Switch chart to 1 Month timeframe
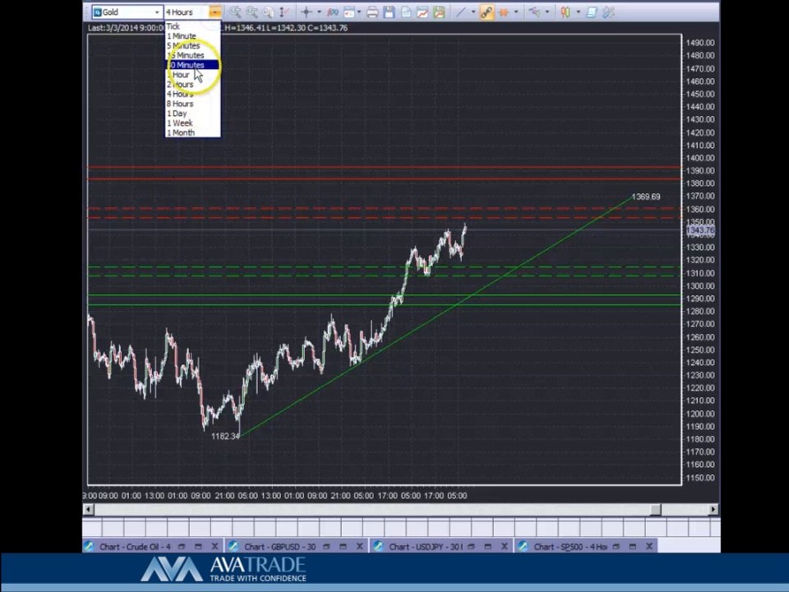Image resolution: width=789 pixels, height=592 pixels. [x=192, y=132]
